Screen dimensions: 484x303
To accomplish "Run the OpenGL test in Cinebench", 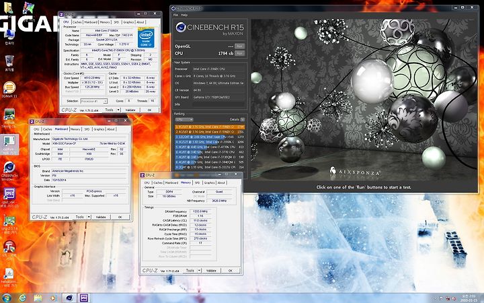I will [x=239, y=46].
